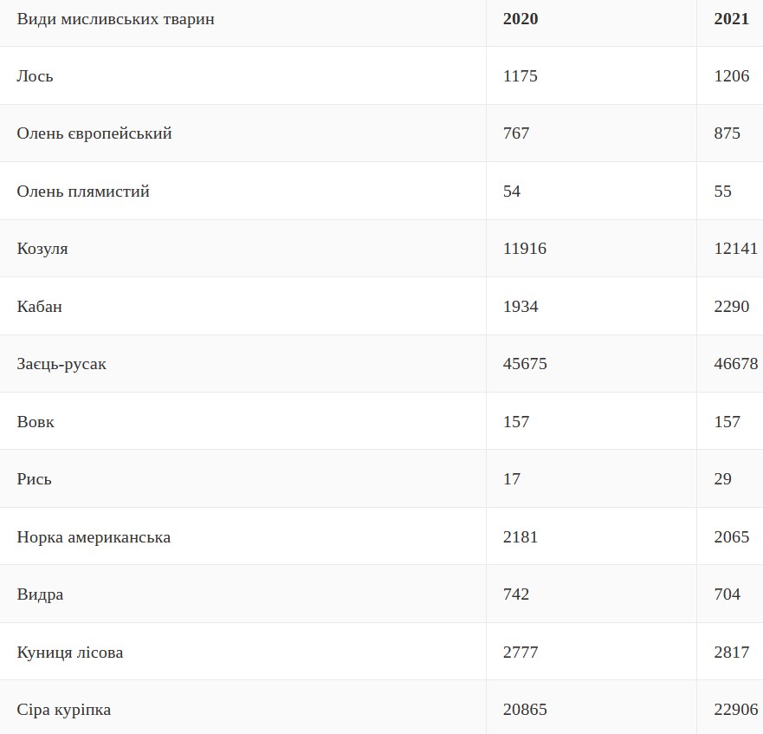Click the 'Видра' row label
The width and height of the screenshot is (763, 734).
(x=40, y=594)
